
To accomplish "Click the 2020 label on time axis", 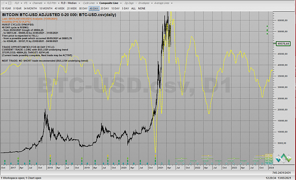I will click(x=124, y=168).
